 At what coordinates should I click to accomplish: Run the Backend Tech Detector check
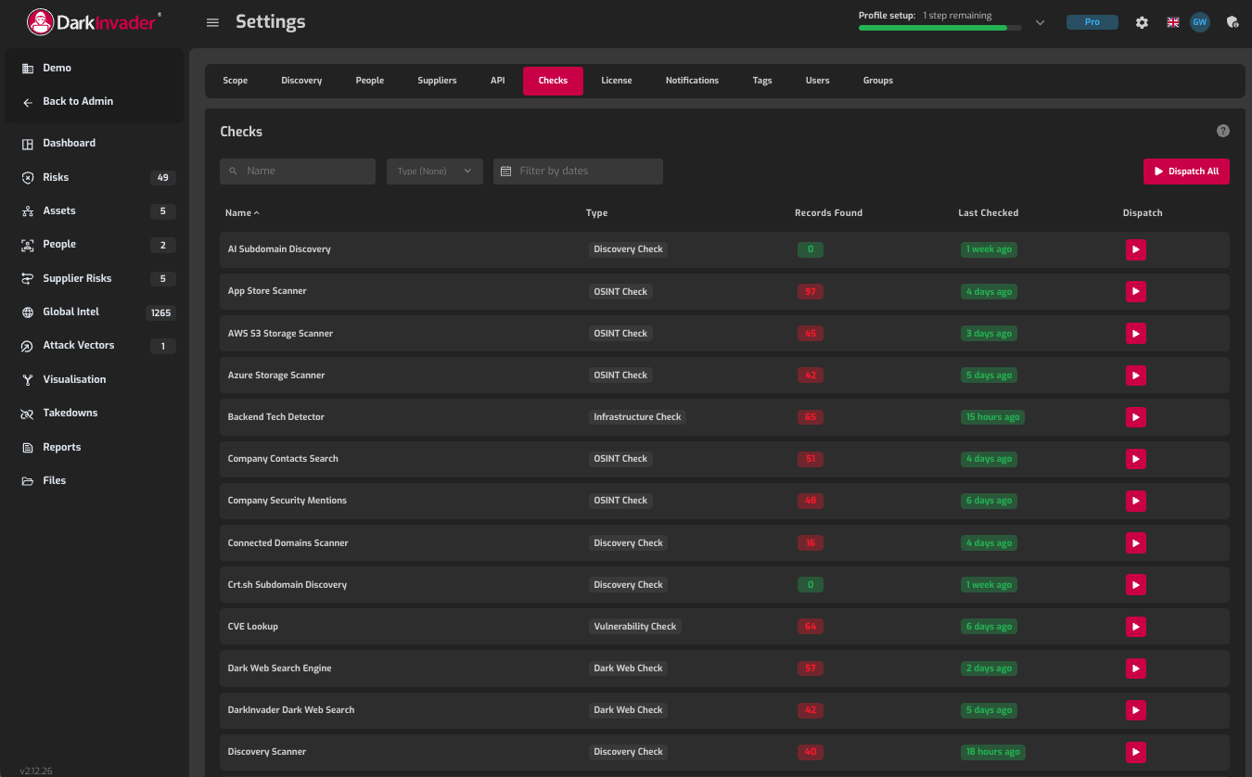(x=1135, y=417)
